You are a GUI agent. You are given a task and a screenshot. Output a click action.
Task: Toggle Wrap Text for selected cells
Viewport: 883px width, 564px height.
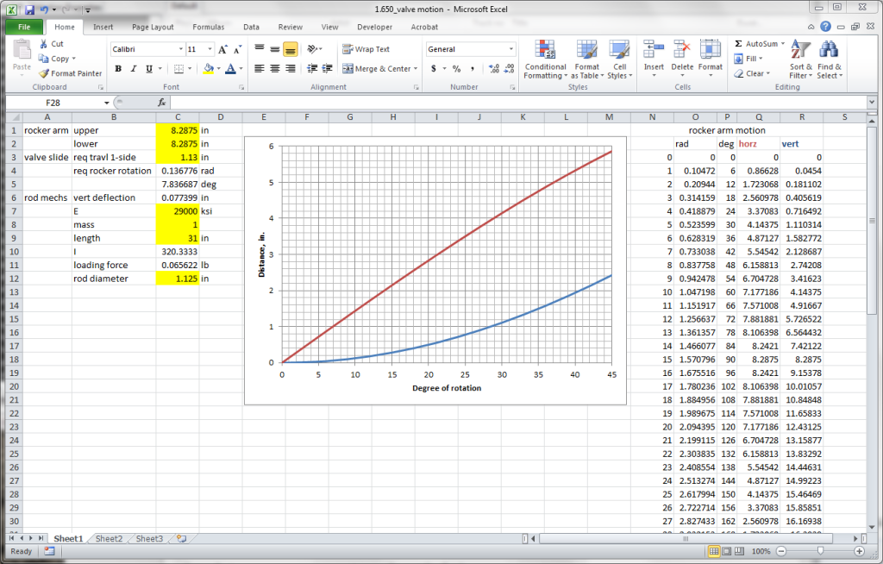(x=366, y=49)
